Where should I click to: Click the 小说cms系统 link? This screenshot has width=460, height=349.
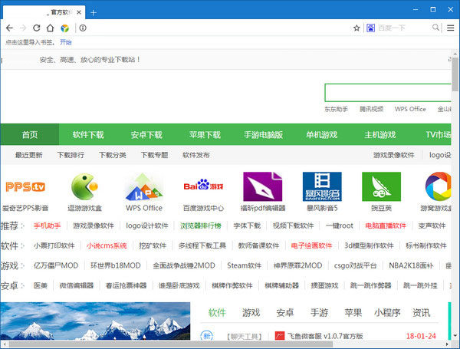107,245
